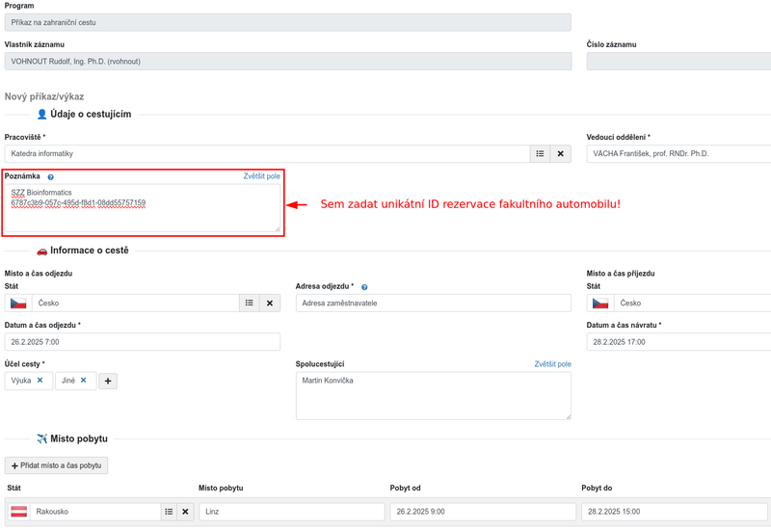Focus the Adresa odjezdu field

point(433,303)
